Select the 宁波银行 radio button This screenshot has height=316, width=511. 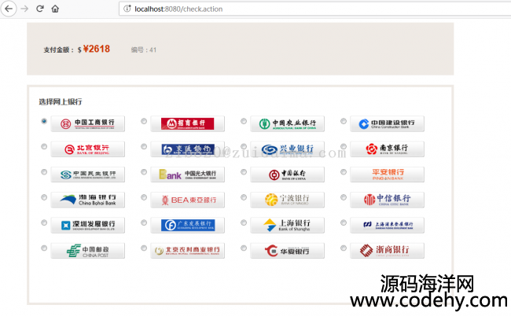pos(244,197)
